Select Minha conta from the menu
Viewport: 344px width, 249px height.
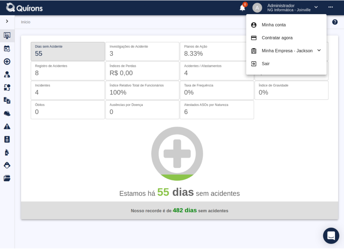[x=286, y=25]
